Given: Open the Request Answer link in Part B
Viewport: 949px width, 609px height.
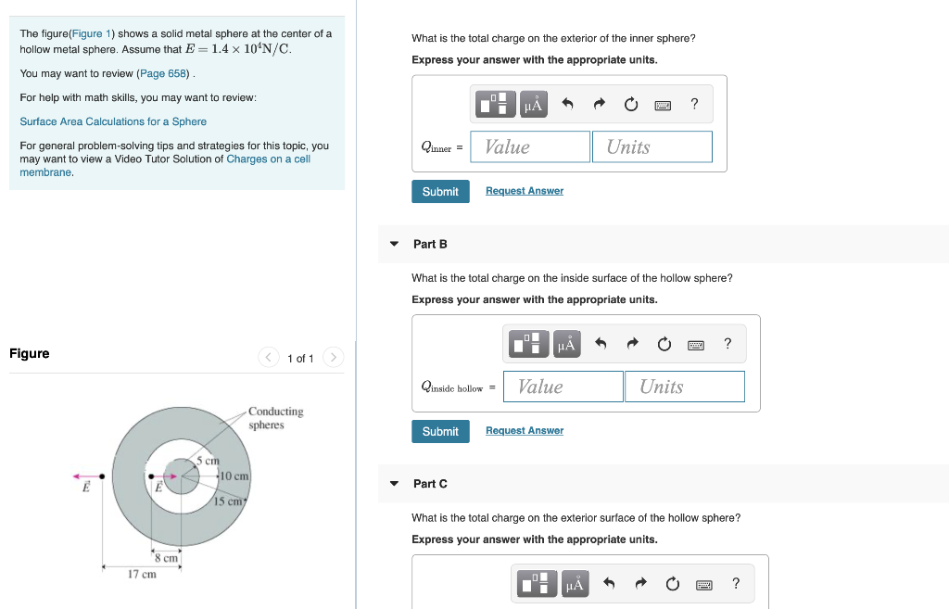Looking at the screenshot, I should pyautogui.click(x=524, y=430).
